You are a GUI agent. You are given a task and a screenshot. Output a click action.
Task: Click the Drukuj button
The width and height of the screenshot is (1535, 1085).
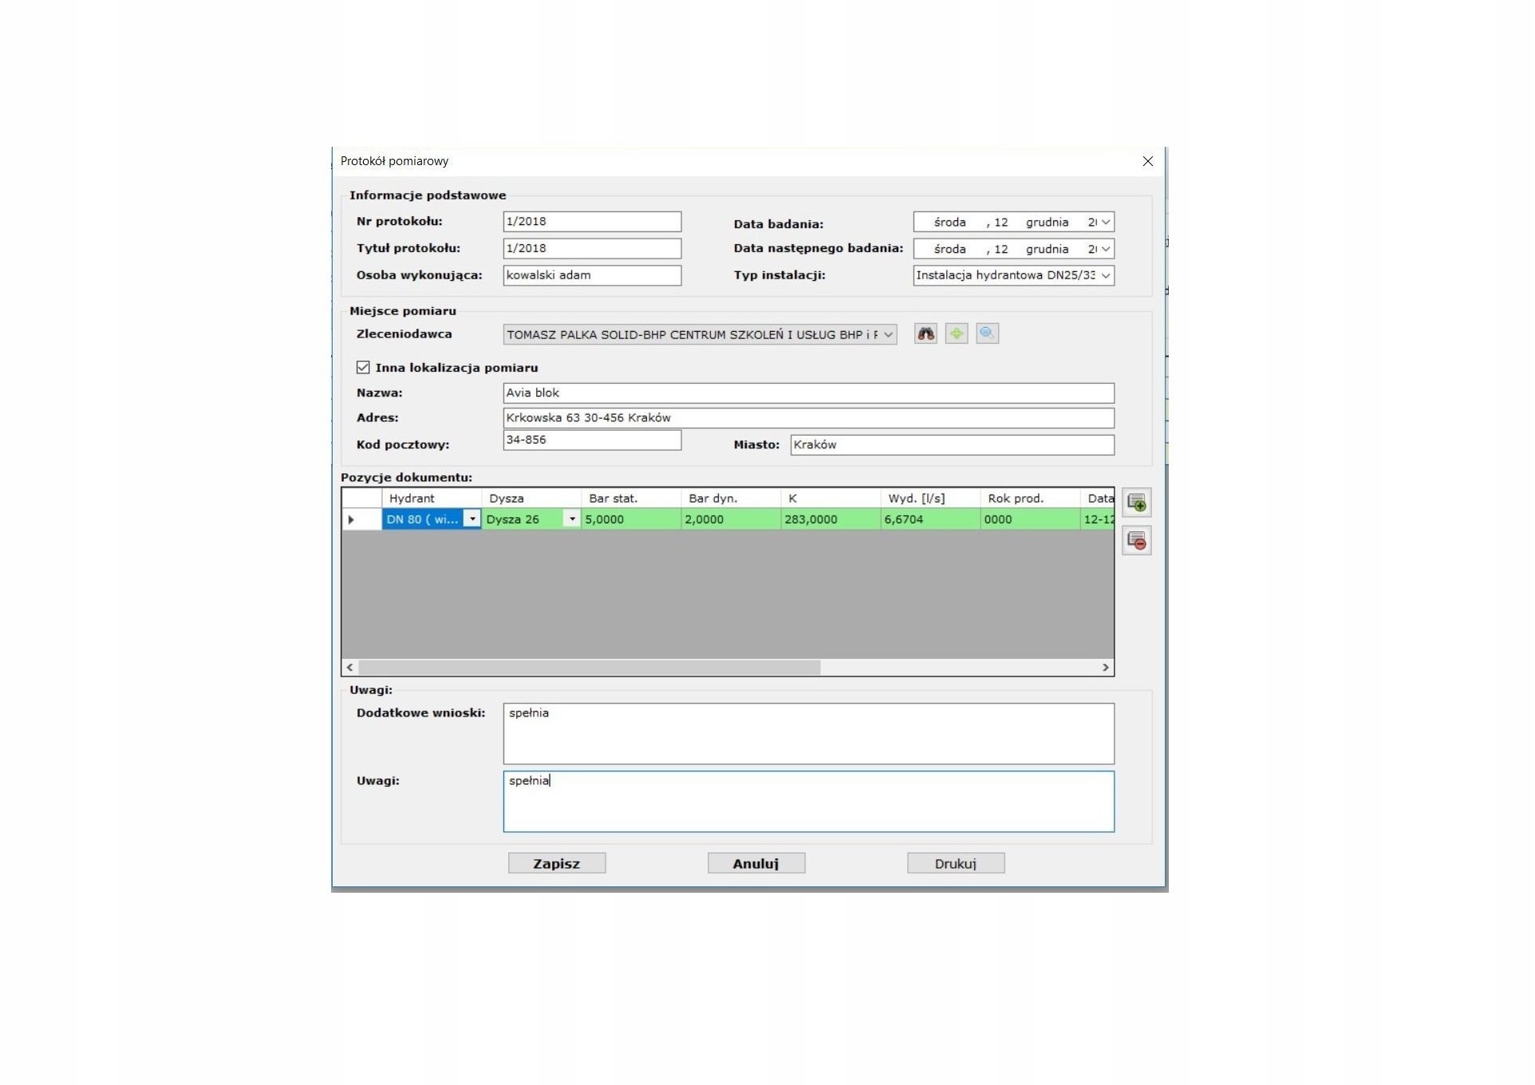955,863
